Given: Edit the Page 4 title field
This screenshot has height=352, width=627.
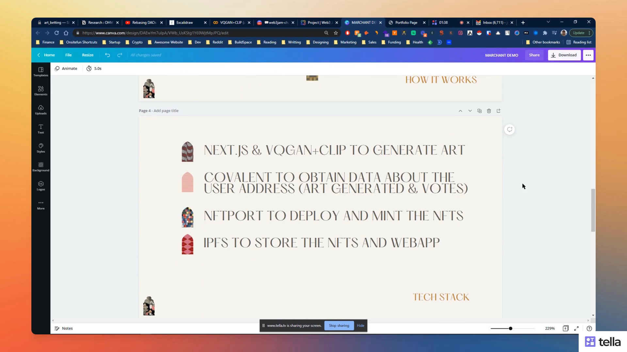Looking at the screenshot, I should click(x=166, y=111).
